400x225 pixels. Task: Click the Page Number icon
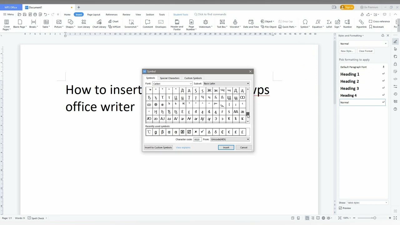[191, 22]
